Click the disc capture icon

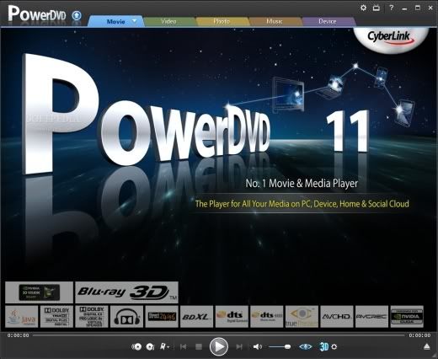coord(150,347)
